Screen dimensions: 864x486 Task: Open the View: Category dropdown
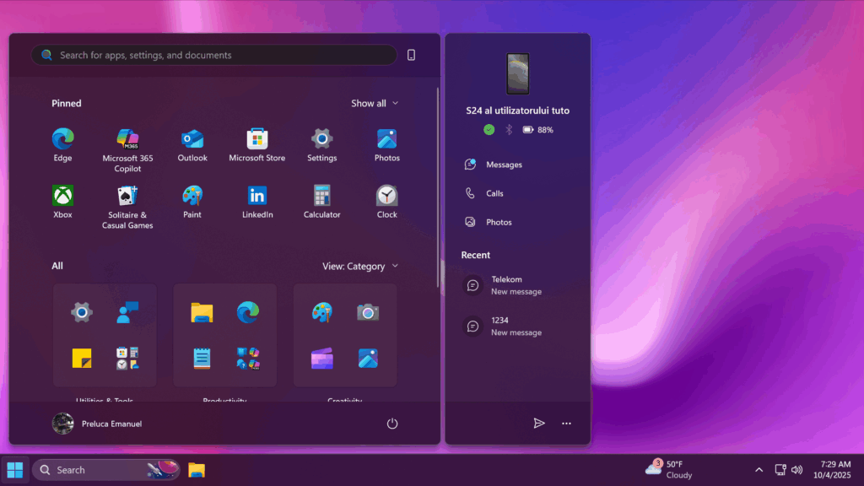point(360,266)
